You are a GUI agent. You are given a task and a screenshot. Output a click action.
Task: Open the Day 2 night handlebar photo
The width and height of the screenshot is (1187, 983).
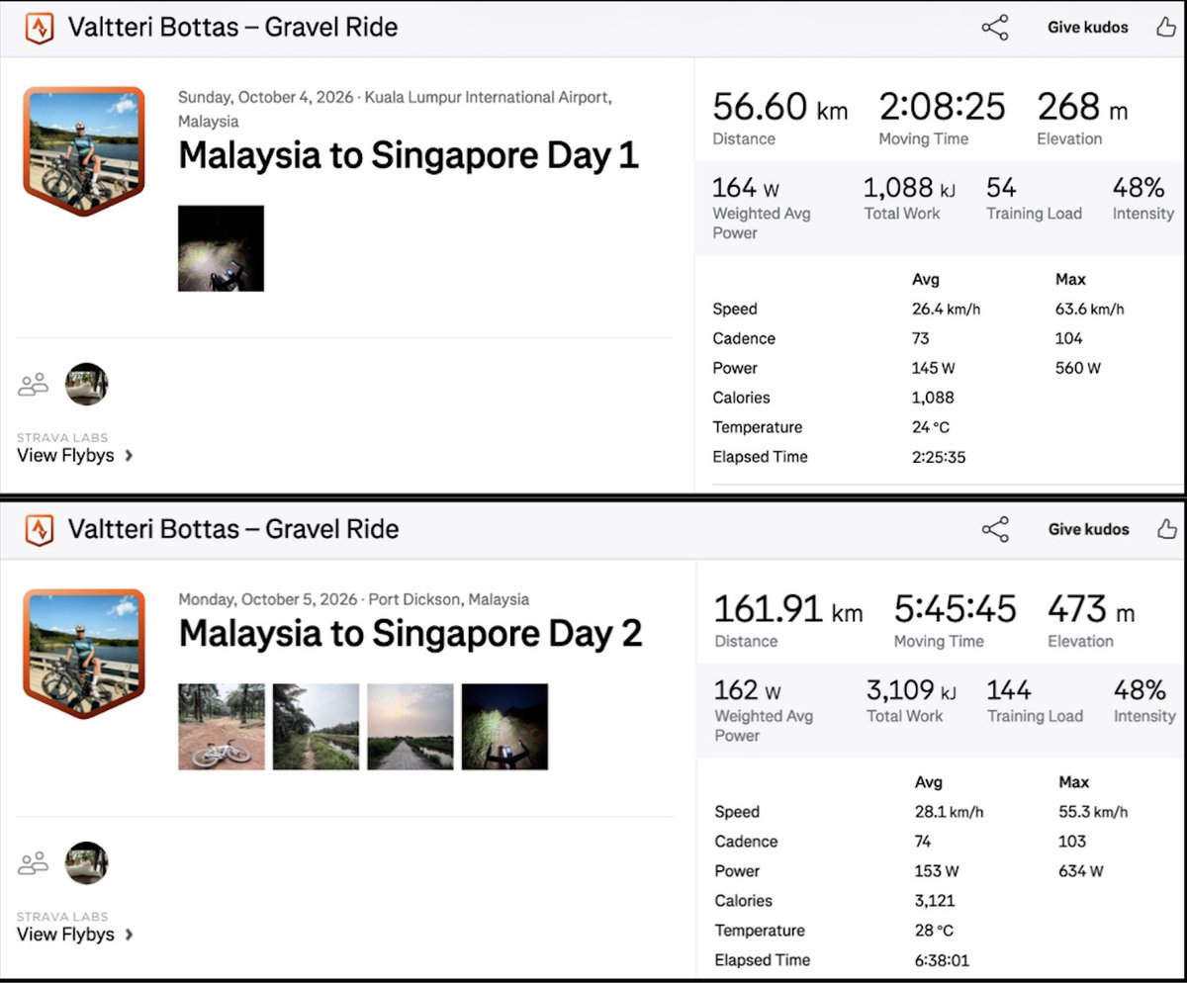504,727
